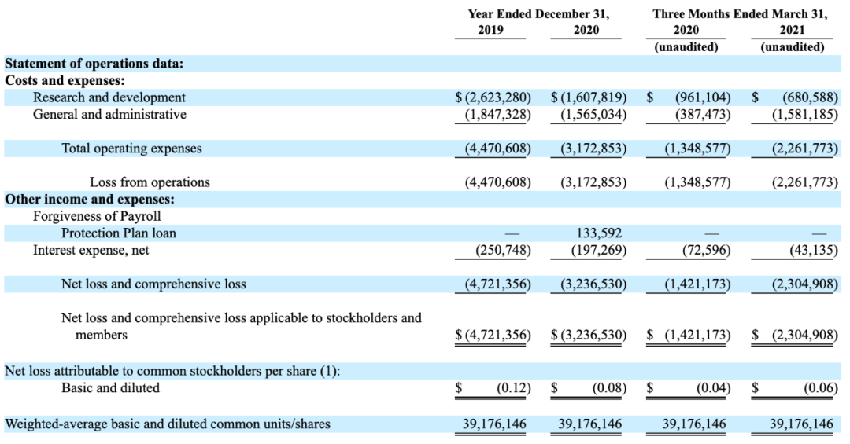Image resolution: width=850 pixels, height=444 pixels.
Task: Click the 2021 per-share loss value (0.06)
Action: pyautogui.click(x=820, y=387)
